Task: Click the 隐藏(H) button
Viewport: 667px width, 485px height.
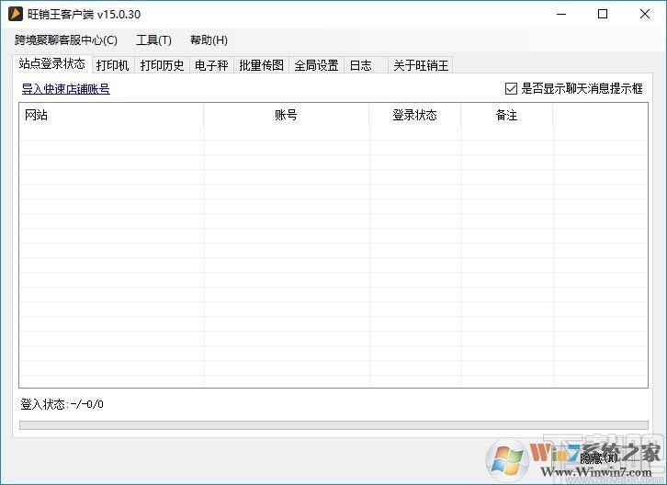Action: [598, 458]
